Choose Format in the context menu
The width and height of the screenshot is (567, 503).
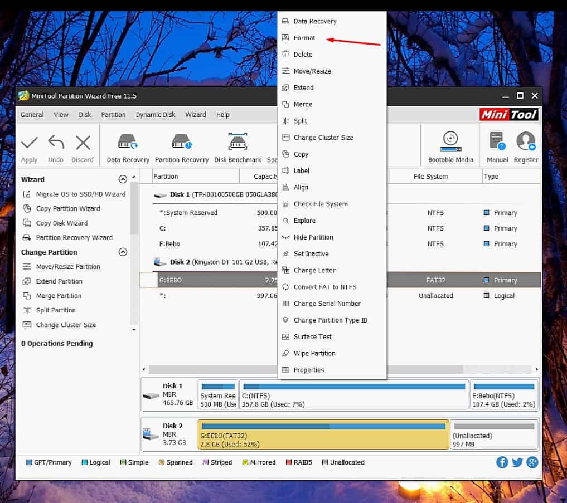pos(332,37)
